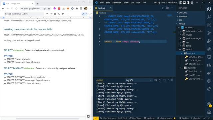Close the output panel
The image size is (213, 120).
click(172, 80)
